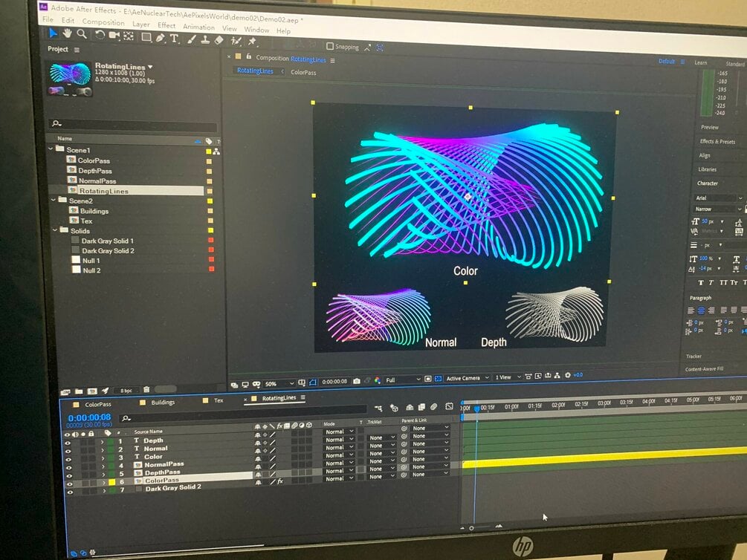Select the Eraser tool
The image size is (747, 560).
[219, 40]
